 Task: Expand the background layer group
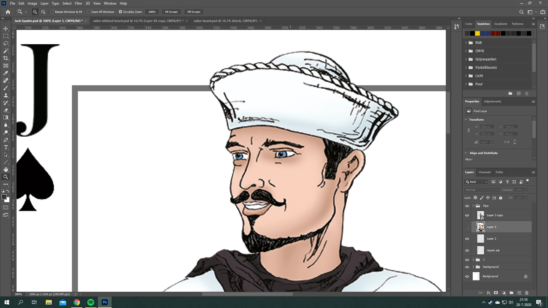pyautogui.click(x=474, y=267)
